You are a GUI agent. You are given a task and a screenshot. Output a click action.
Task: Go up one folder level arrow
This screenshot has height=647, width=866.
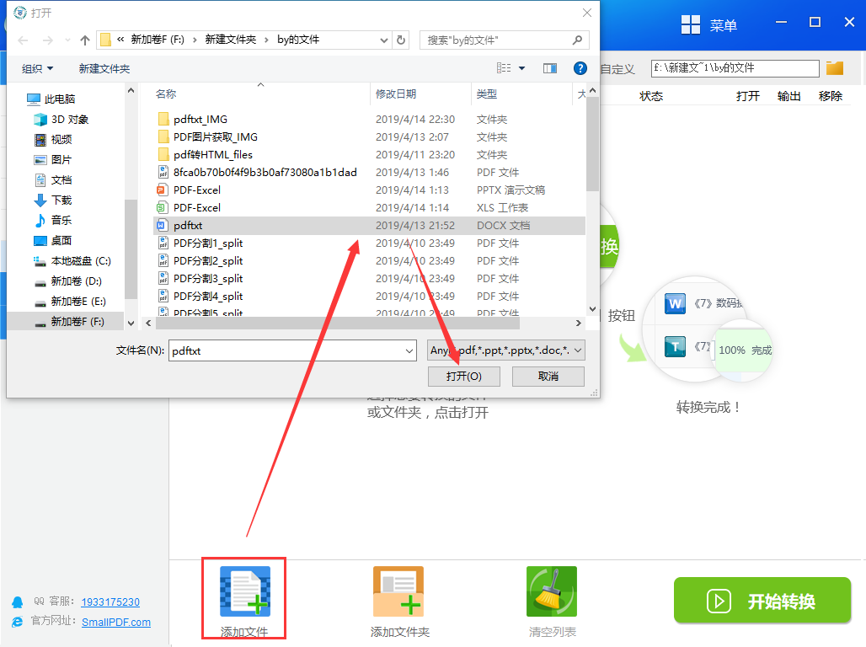coord(85,40)
